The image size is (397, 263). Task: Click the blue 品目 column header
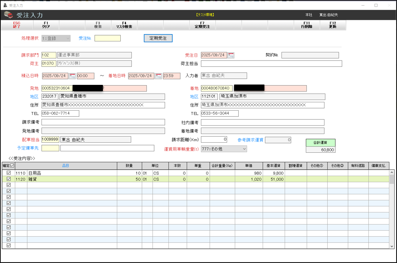pos(66,166)
